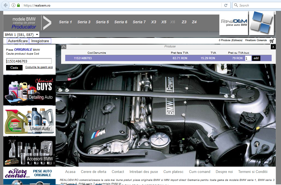Click the browser back arrow button

click(x=6, y=5)
